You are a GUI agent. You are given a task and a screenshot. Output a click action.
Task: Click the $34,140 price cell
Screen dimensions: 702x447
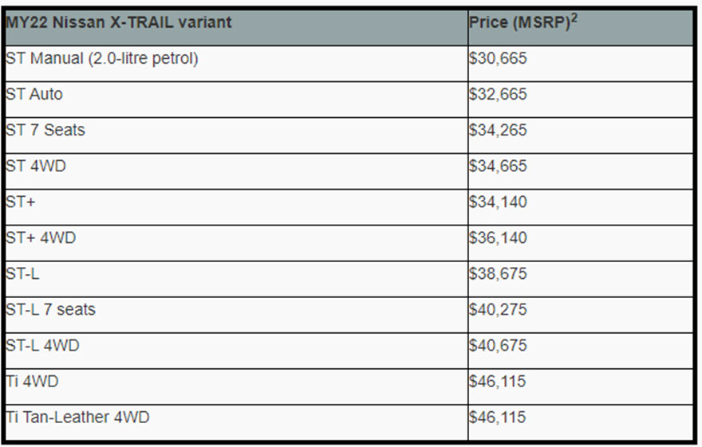point(499,202)
